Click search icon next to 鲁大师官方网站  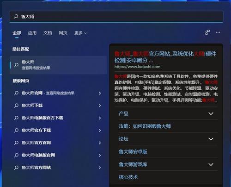(16, 168)
